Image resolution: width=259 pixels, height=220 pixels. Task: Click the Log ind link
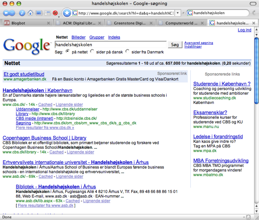244,30
